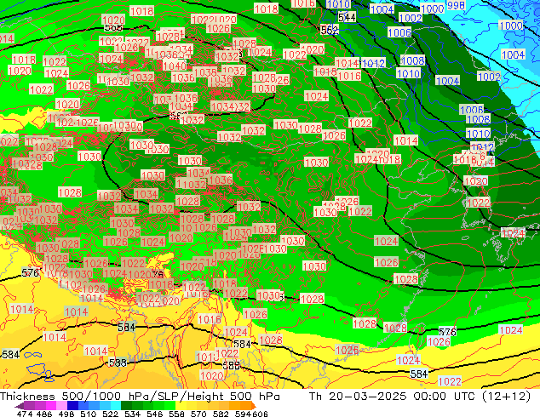Select the 534 legend value
Screen dimensions: 540x417
point(132,414)
